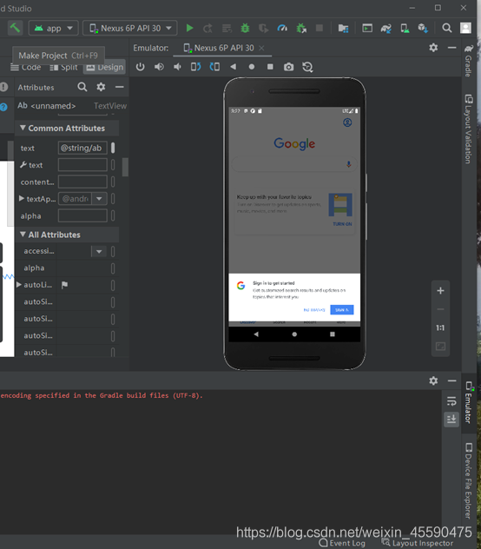Screen dimensions: 481x549
Task: Click the Profile app gauge icon
Action: click(x=282, y=28)
